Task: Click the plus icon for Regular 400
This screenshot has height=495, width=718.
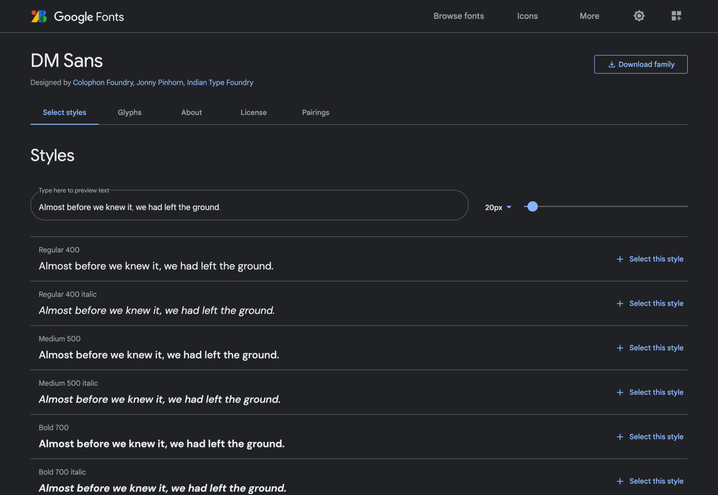Action: pos(620,259)
